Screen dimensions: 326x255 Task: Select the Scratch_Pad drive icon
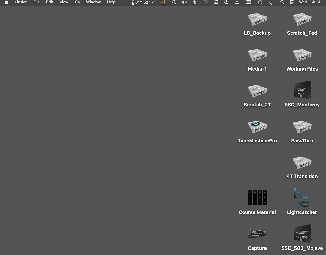(x=302, y=19)
